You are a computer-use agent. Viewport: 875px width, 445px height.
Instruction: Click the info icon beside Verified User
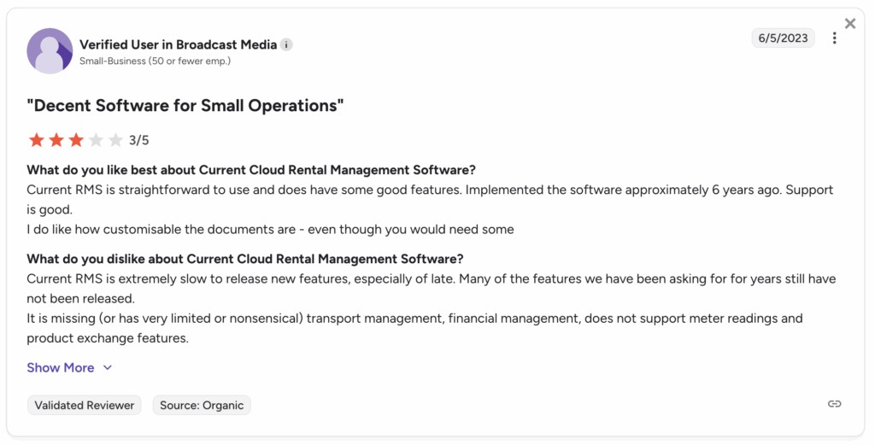coord(287,44)
